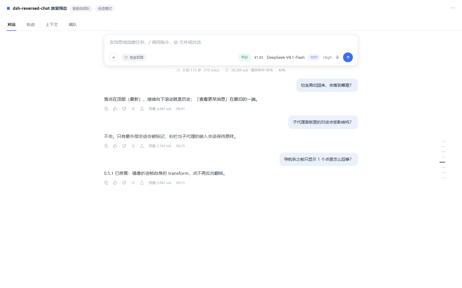Open list icon on the 08:35 reply

133,146
